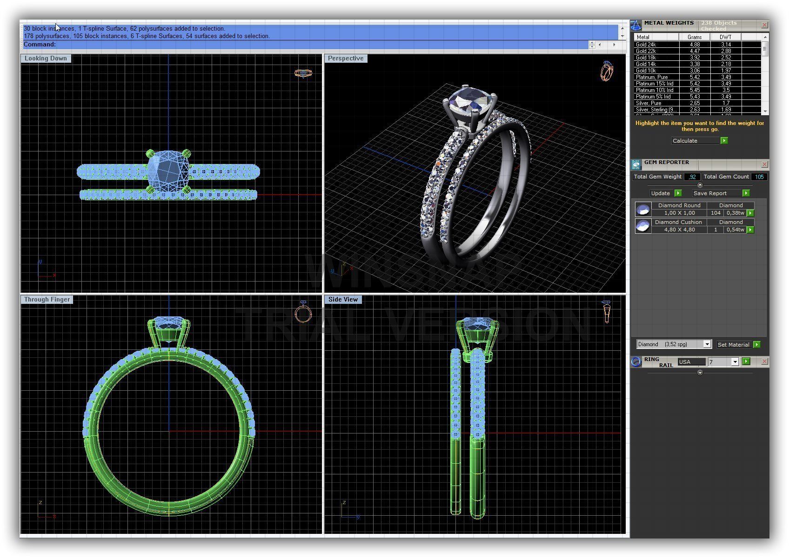Click ring view icon in Side View viewport
This screenshot has width=789, height=558.
(x=606, y=311)
